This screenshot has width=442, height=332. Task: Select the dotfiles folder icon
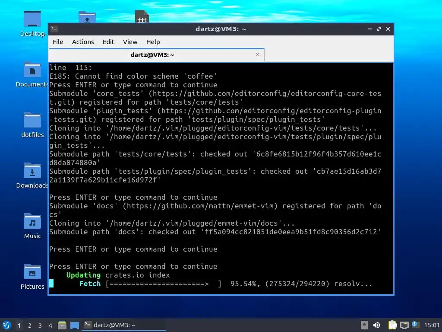point(32,125)
